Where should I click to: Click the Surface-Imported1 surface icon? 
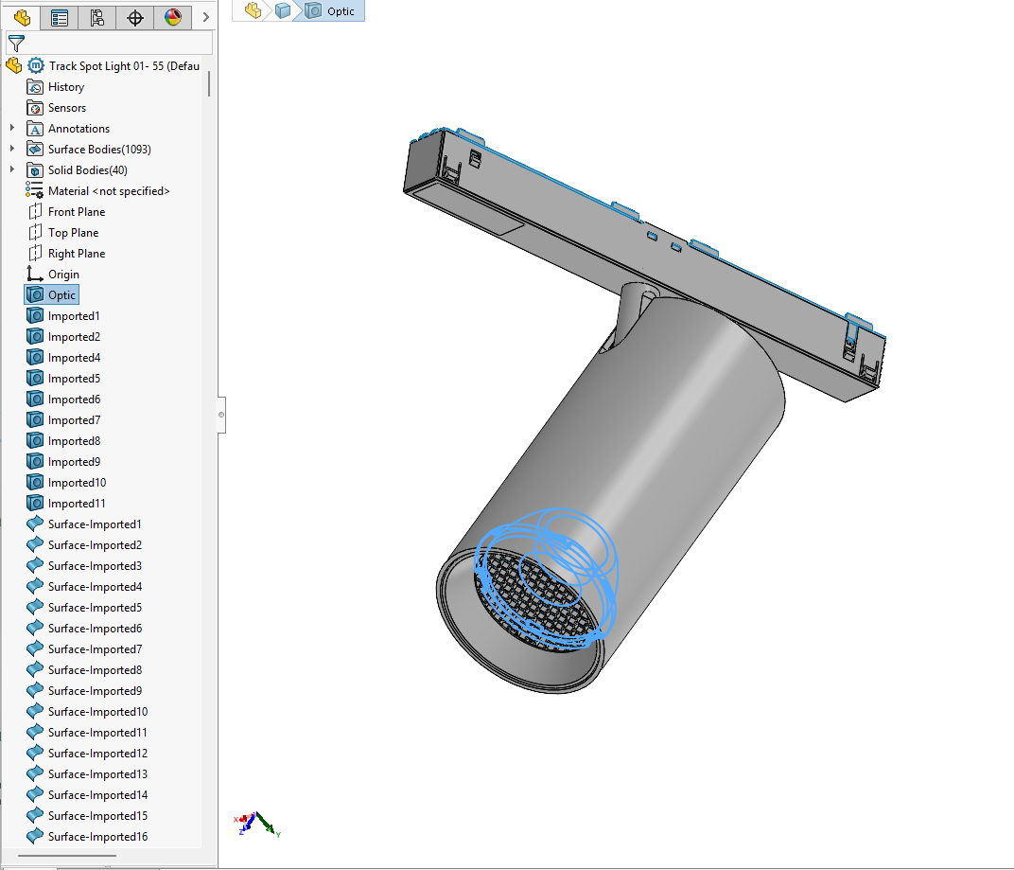35,524
